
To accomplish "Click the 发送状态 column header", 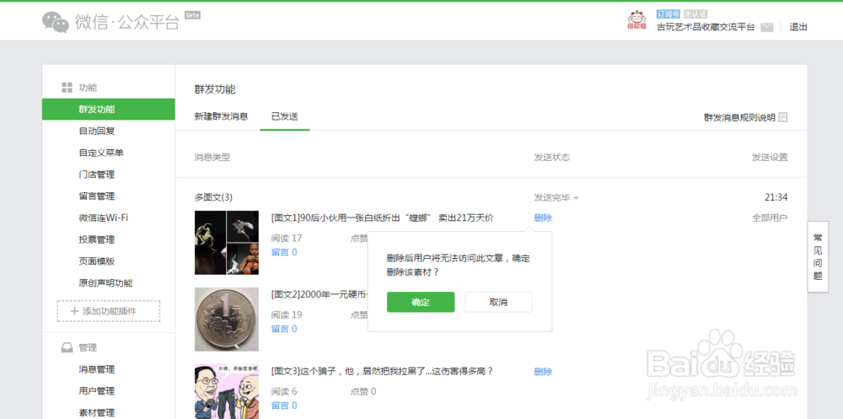I will pos(551,157).
